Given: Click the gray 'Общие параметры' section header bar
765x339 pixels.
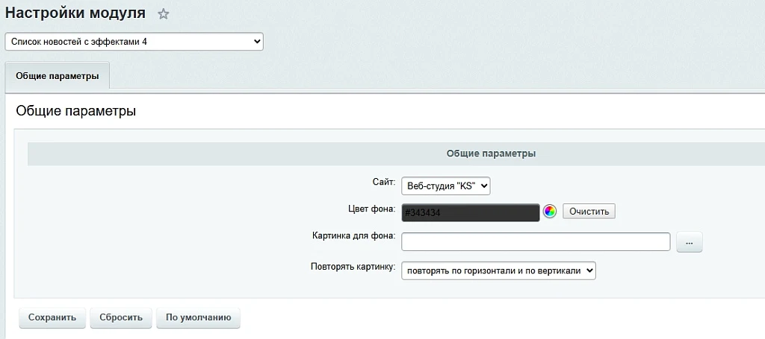Looking at the screenshot, I should pyautogui.click(x=396, y=153).
